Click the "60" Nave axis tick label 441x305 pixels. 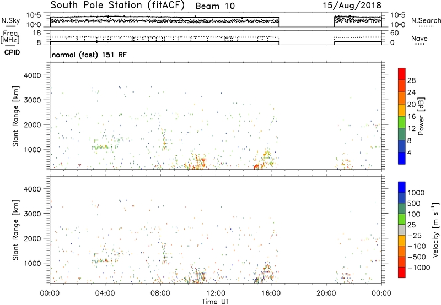(x=394, y=33)
